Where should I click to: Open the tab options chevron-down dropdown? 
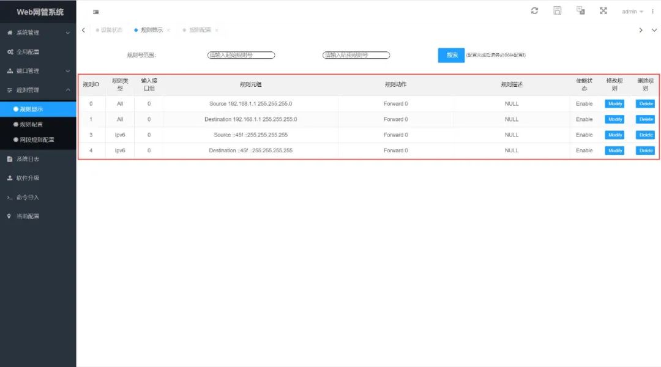[654, 30]
